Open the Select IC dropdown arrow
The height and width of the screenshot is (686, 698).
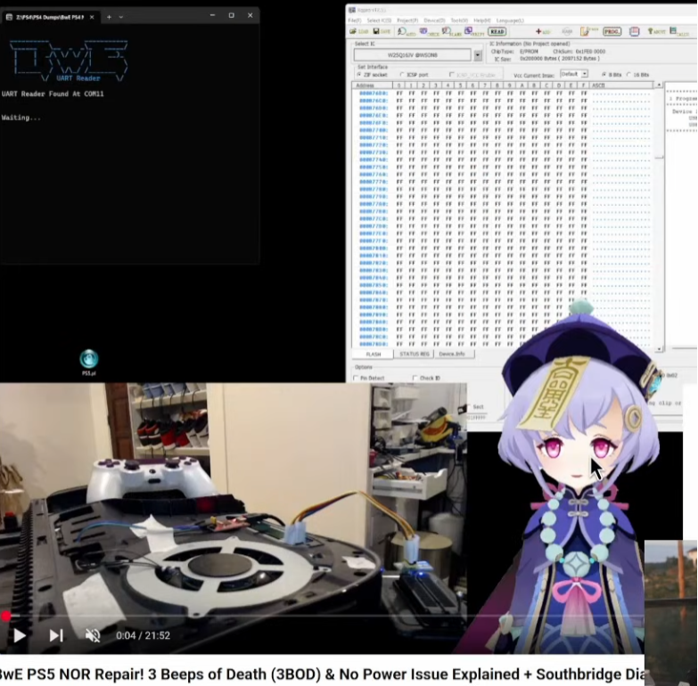[478, 55]
